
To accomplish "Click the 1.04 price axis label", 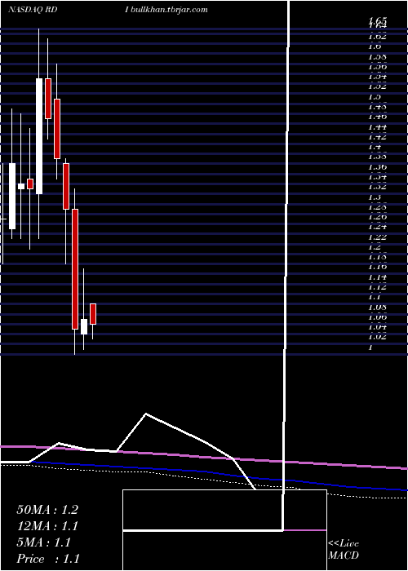I will (377, 326).
